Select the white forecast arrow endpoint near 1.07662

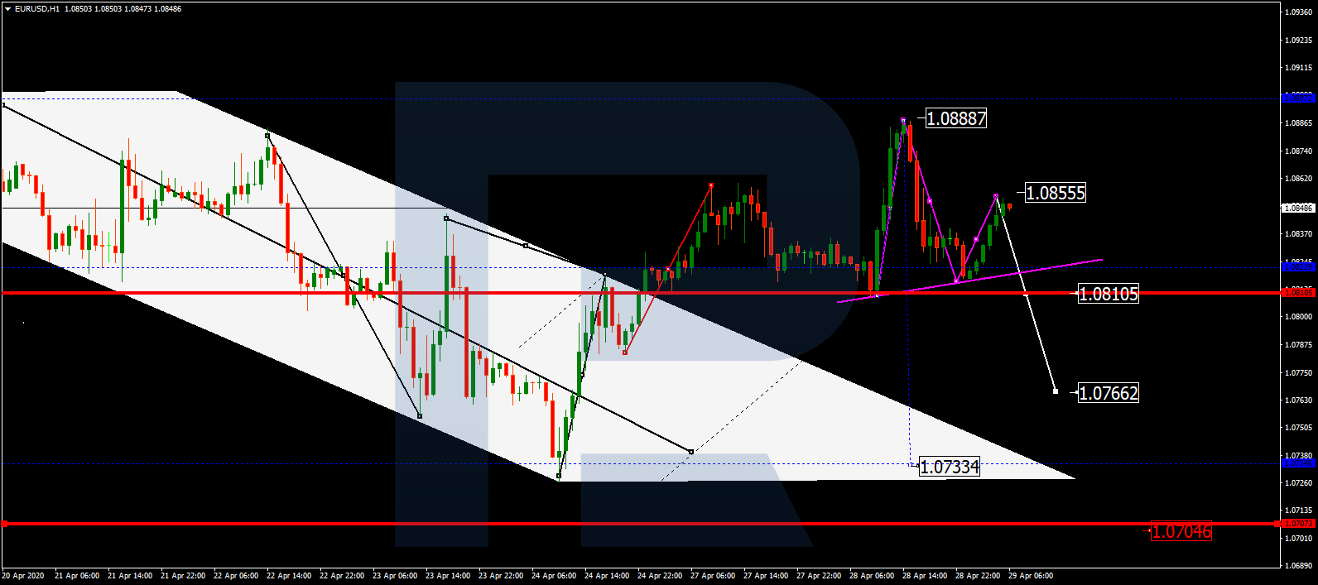pyautogui.click(x=1056, y=391)
